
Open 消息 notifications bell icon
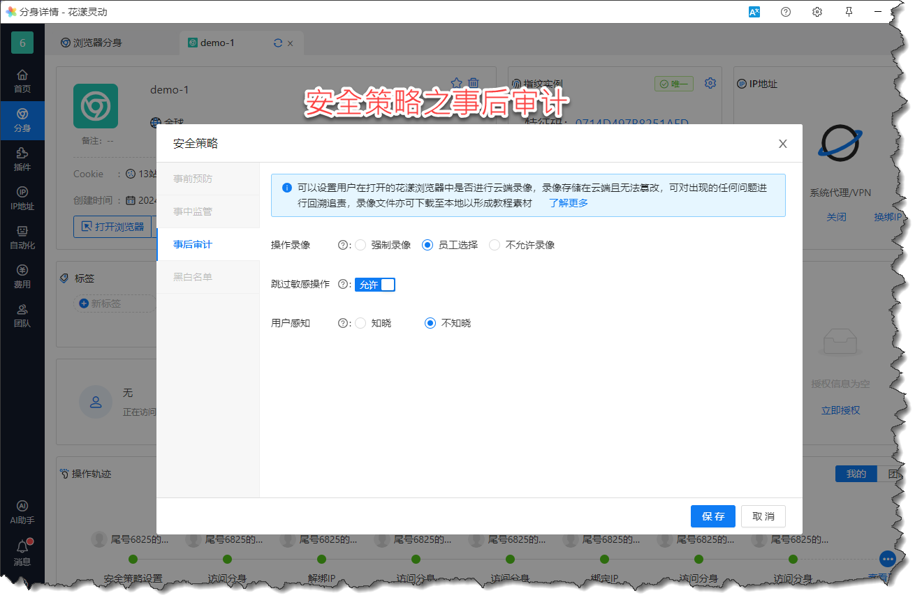(22, 550)
